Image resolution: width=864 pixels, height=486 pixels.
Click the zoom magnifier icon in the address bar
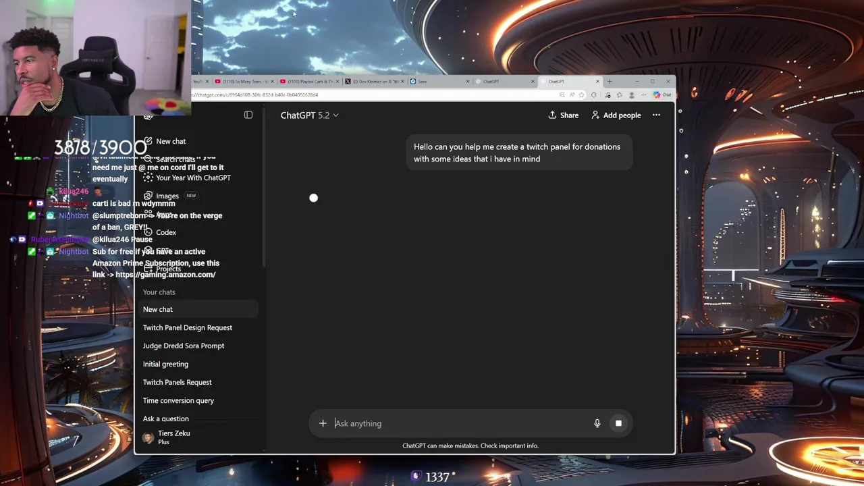[562, 94]
